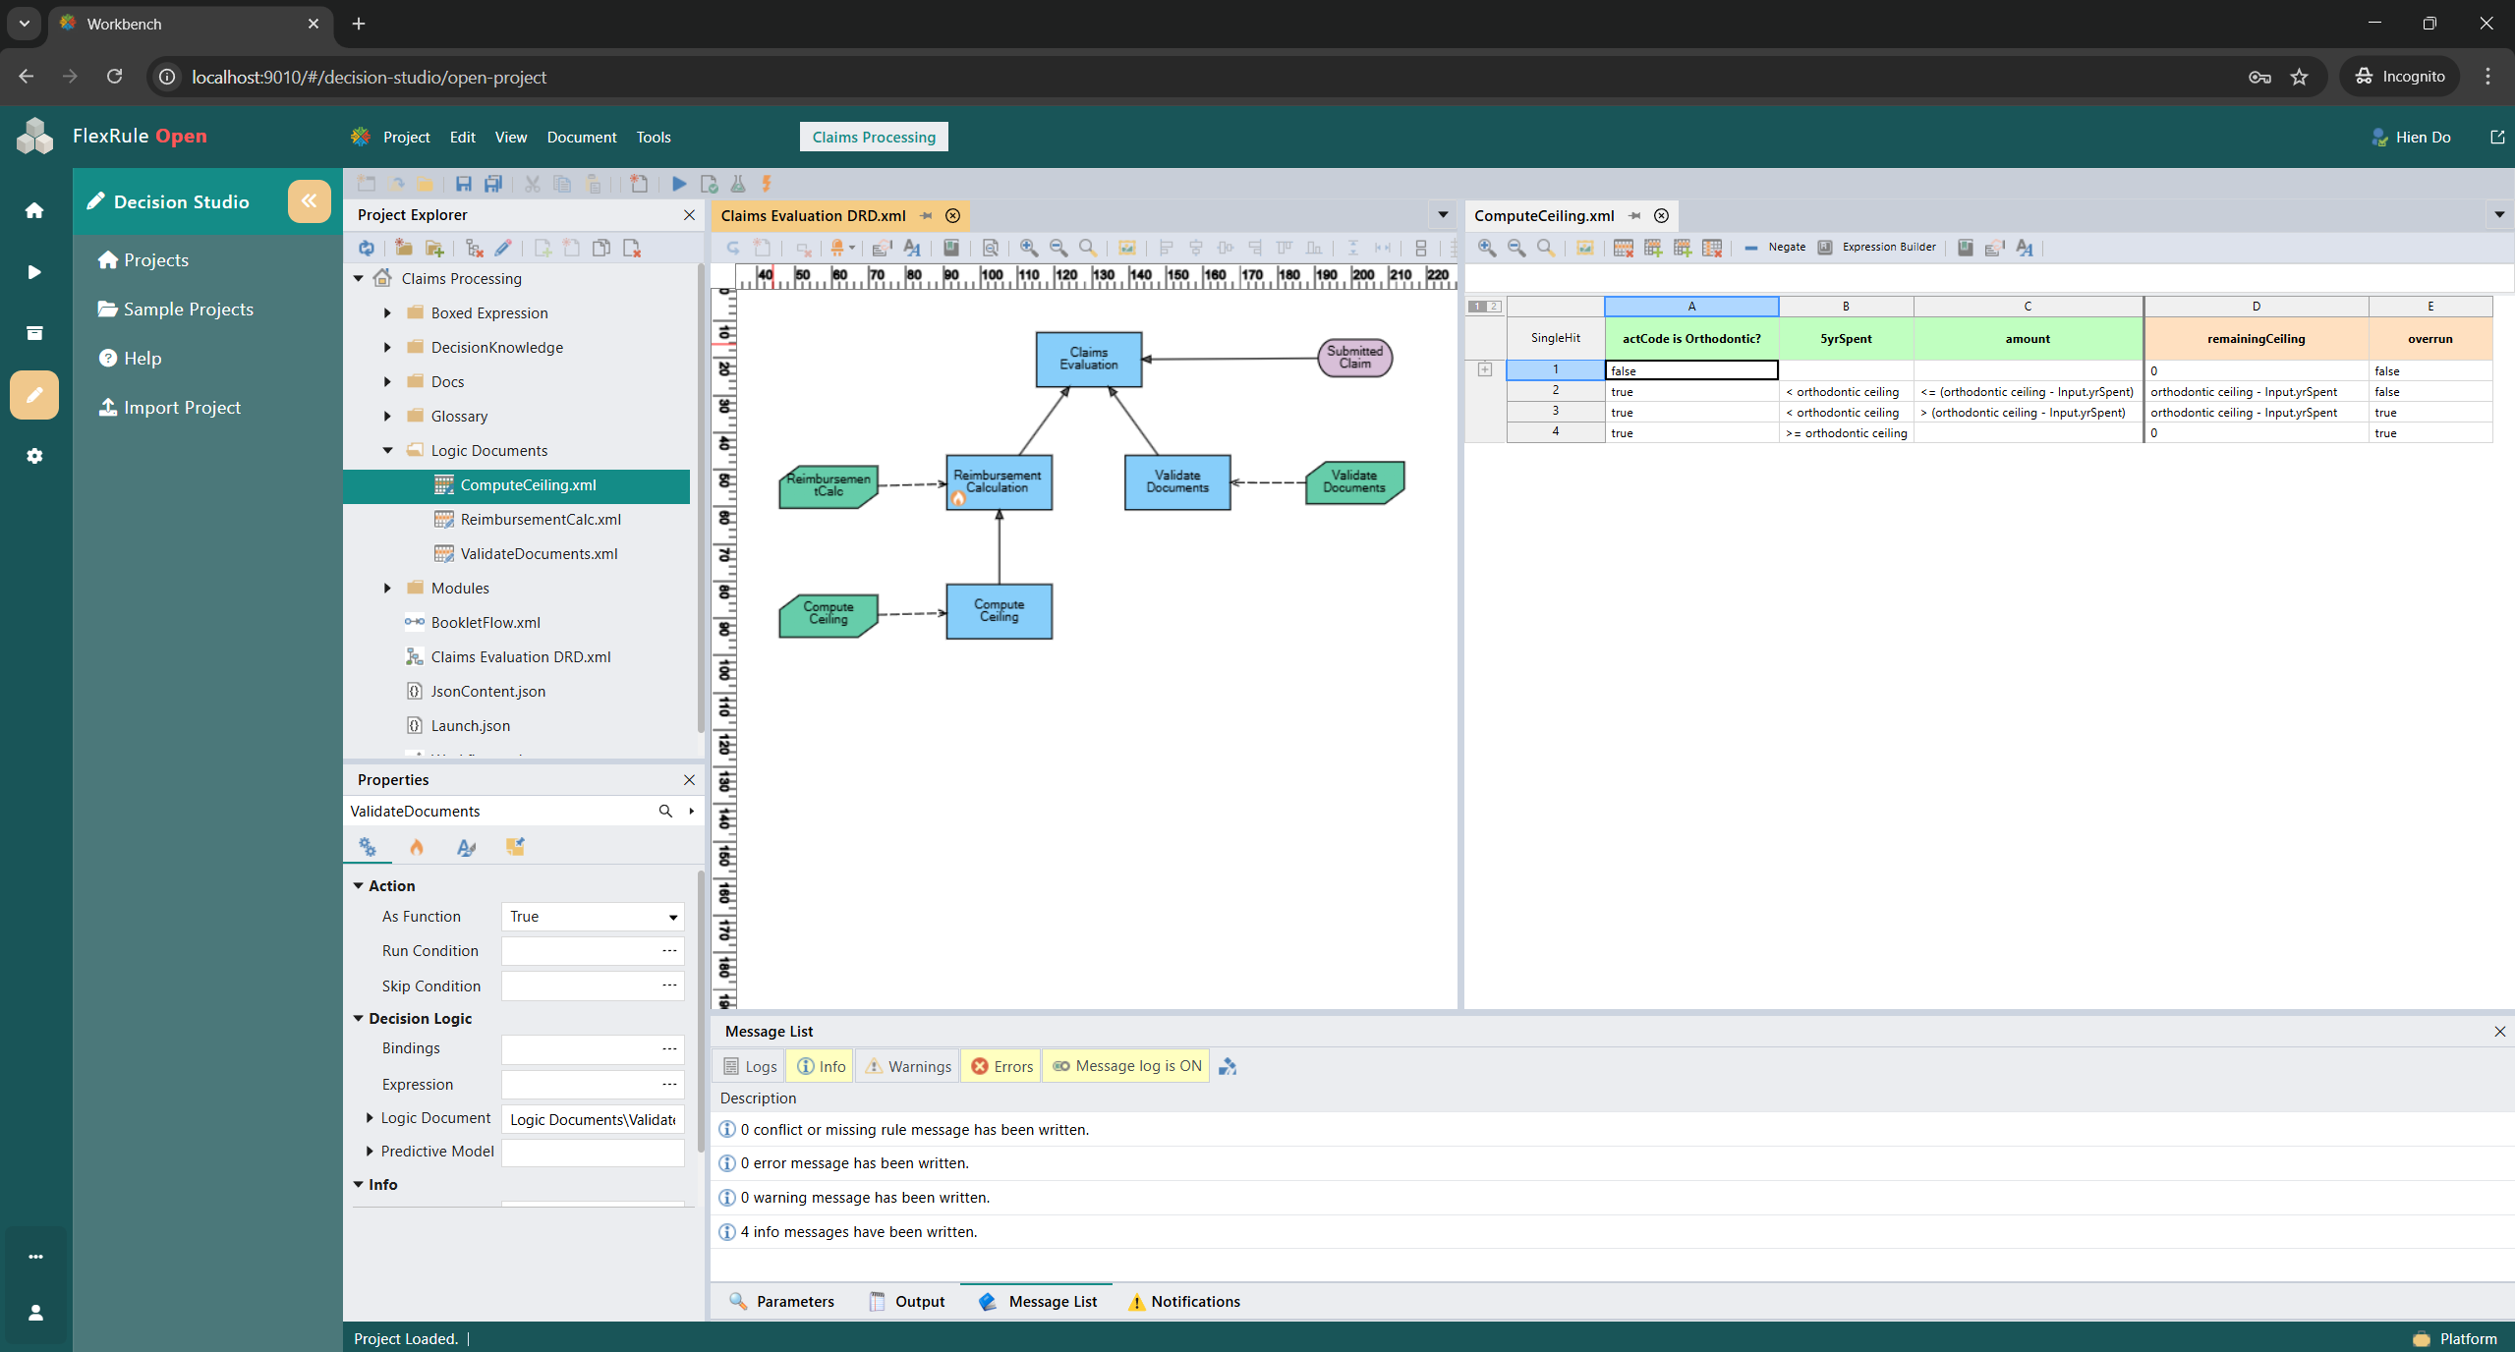Click the clear messages icon next to Message log
The image size is (2515, 1352).
pos(1228,1066)
